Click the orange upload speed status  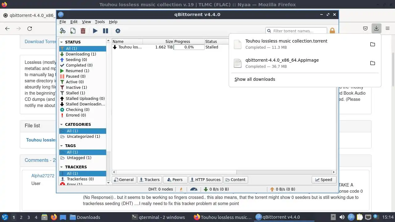[x=282, y=189]
